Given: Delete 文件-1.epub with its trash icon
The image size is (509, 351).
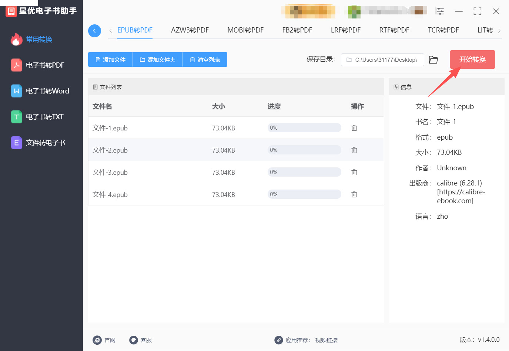Looking at the screenshot, I should click(x=354, y=128).
